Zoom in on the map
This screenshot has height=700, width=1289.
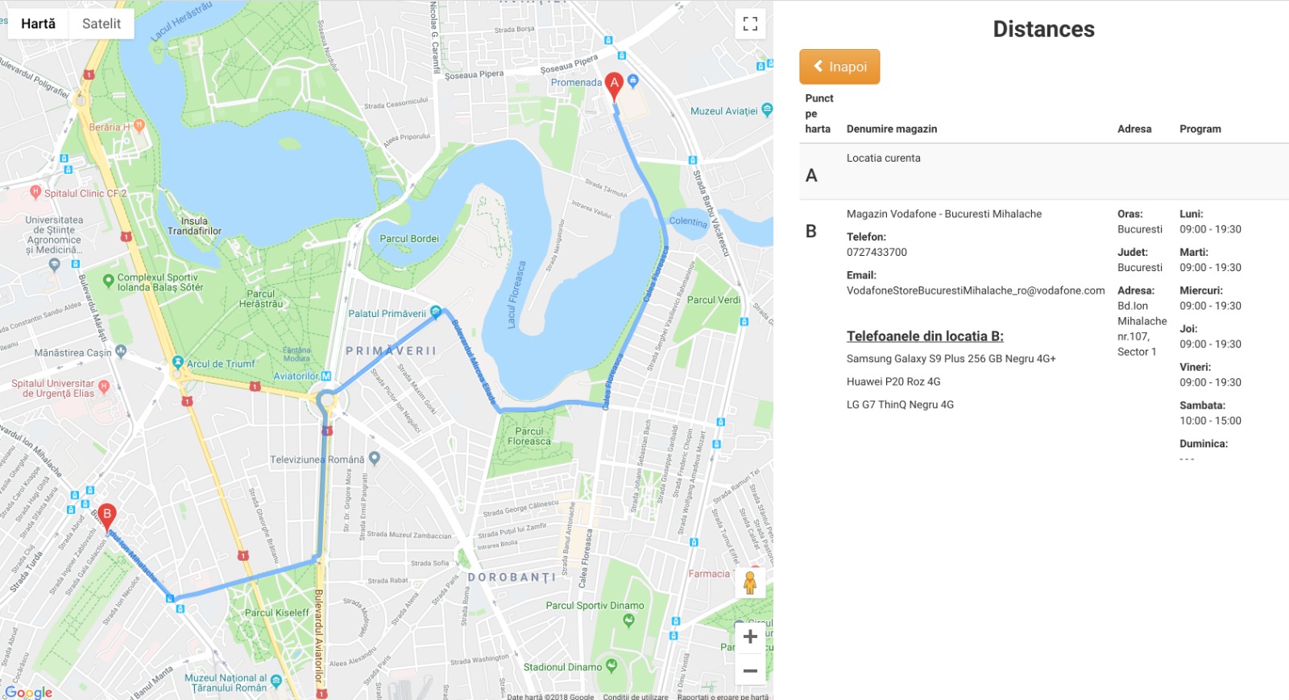pyautogui.click(x=750, y=637)
